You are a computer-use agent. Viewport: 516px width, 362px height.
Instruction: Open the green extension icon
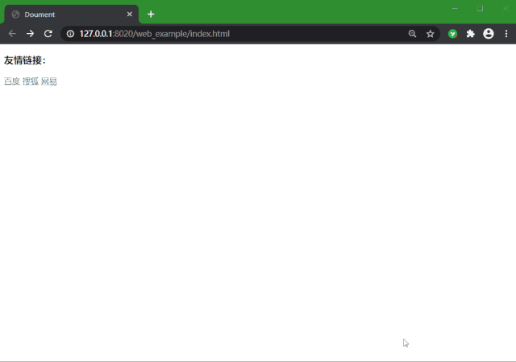point(453,34)
